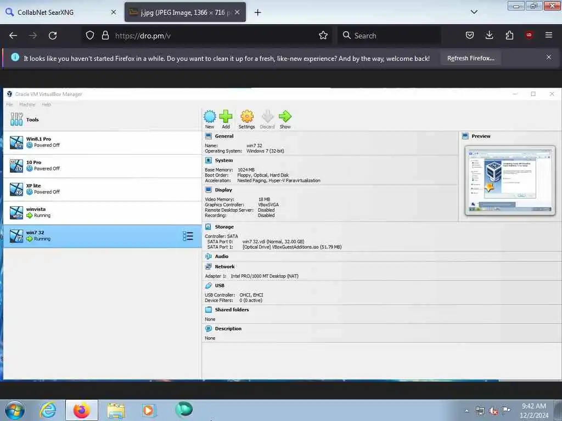This screenshot has width=562, height=421.
Task: Select the winvista machine name
Action: click(x=36, y=209)
